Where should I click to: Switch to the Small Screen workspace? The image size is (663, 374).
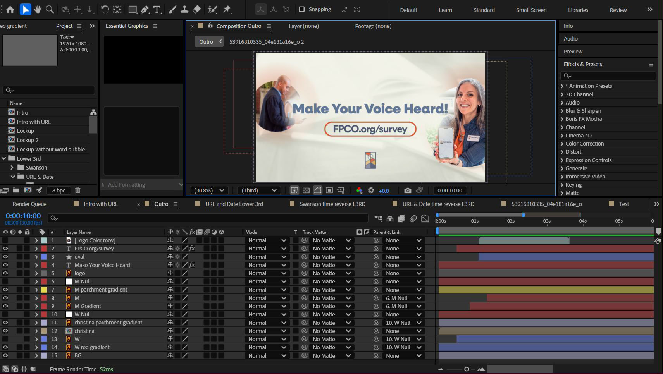coord(531,10)
